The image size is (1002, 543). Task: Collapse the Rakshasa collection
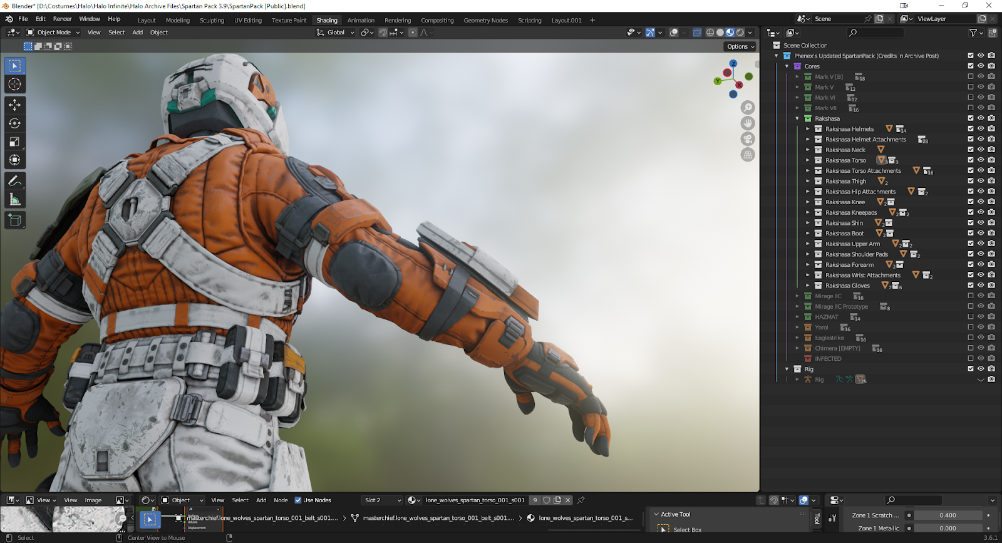click(797, 118)
